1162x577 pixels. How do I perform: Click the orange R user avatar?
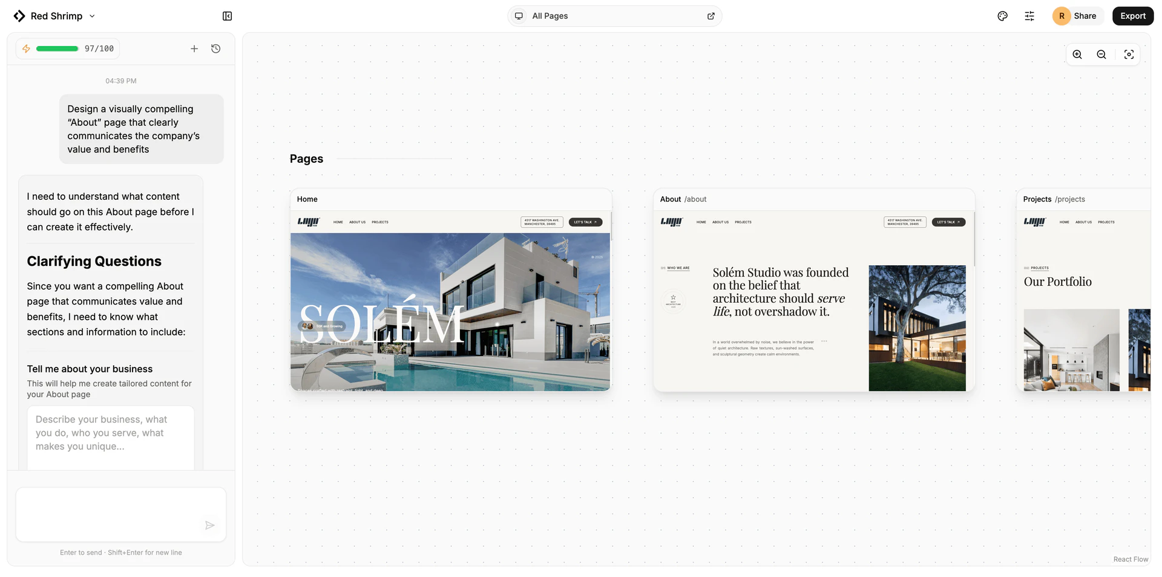click(1061, 16)
